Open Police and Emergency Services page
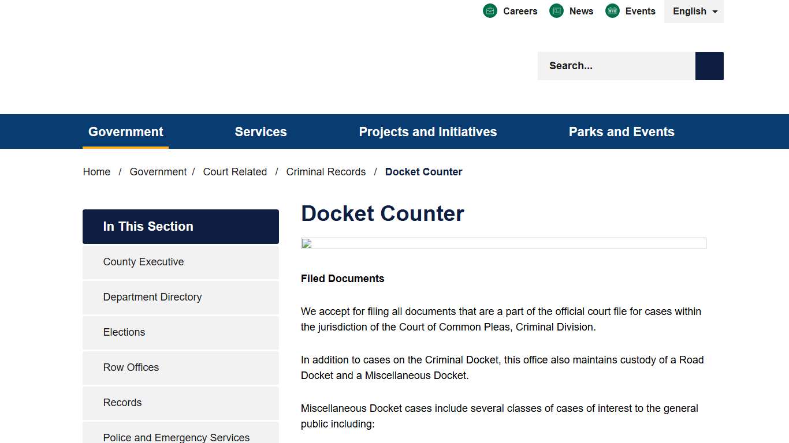Image resolution: width=789 pixels, height=443 pixels. click(176, 437)
